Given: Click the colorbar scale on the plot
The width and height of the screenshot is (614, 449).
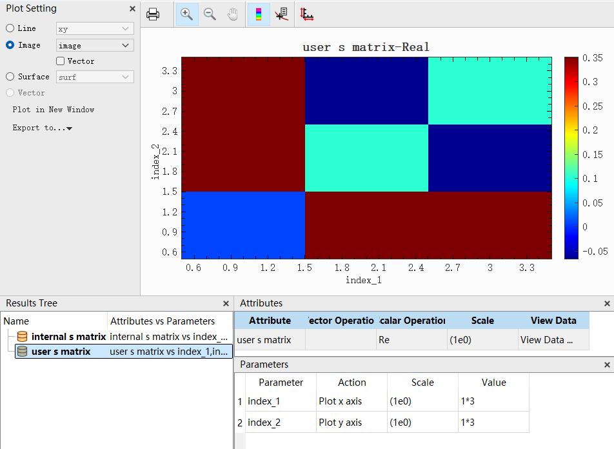Looking at the screenshot, I should (x=571, y=157).
